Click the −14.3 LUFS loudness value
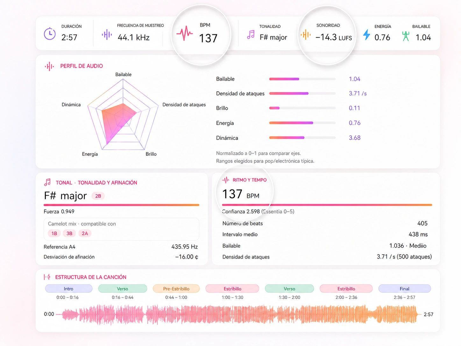 coord(334,37)
